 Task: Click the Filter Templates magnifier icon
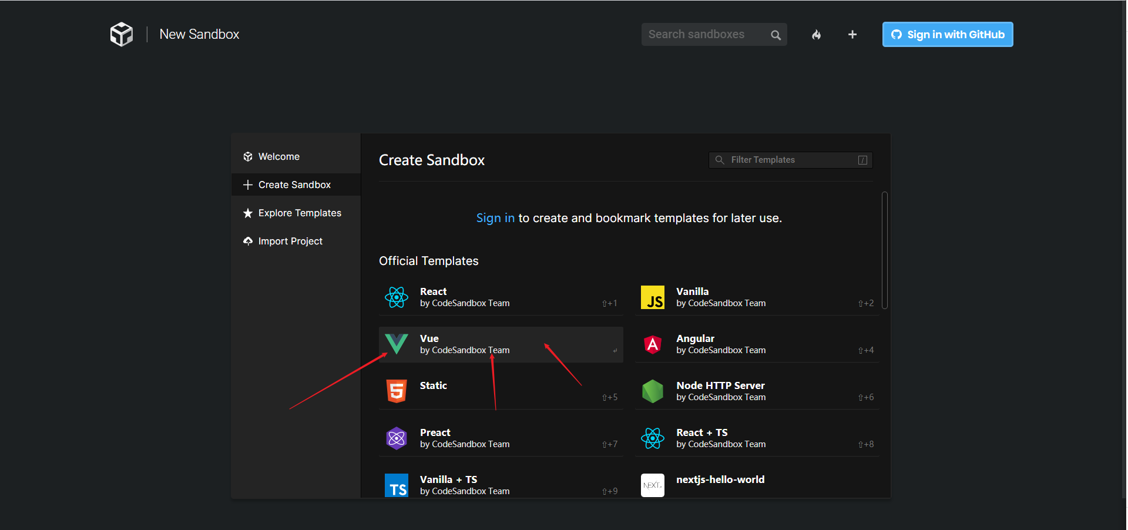pyautogui.click(x=720, y=160)
